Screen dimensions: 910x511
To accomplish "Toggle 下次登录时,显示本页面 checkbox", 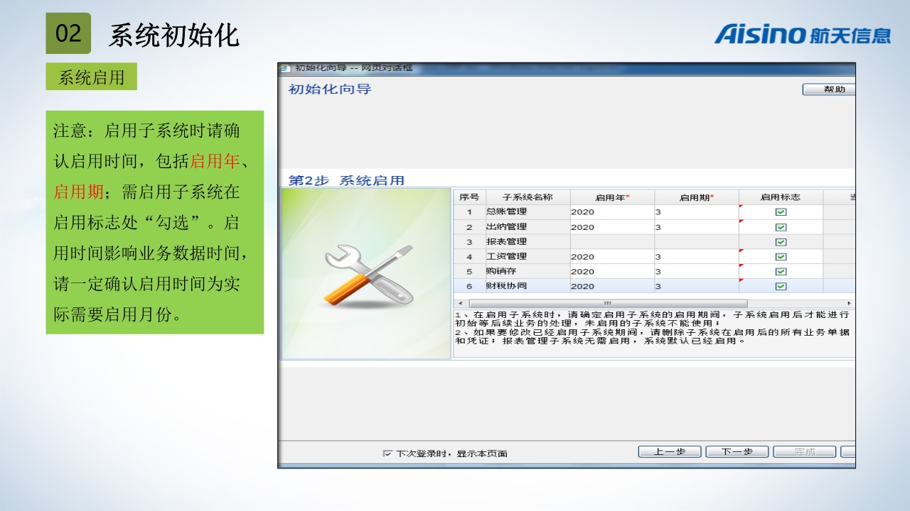I will [x=387, y=453].
